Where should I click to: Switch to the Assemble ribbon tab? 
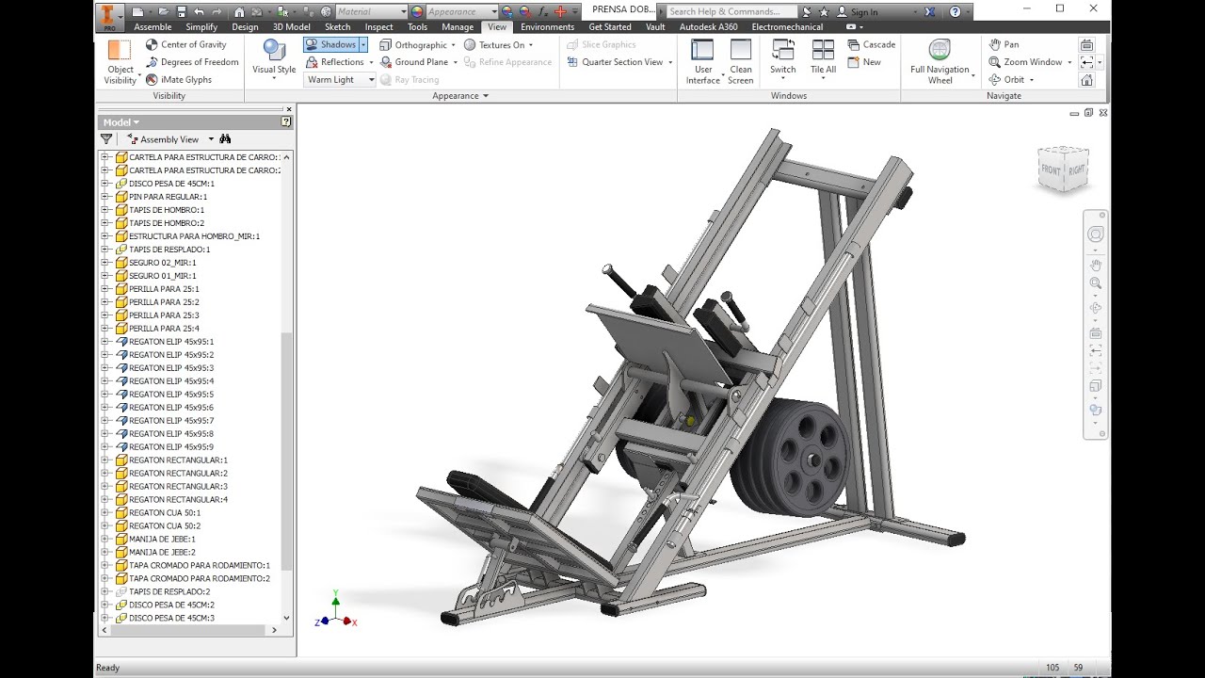[x=153, y=27]
